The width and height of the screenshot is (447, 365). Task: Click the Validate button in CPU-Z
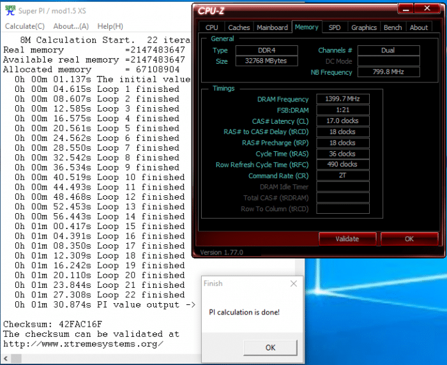(x=347, y=239)
